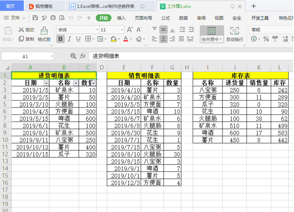This screenshot has width=294, height=212.
Task: Align text to top of cell
Action: click(154, 29)
